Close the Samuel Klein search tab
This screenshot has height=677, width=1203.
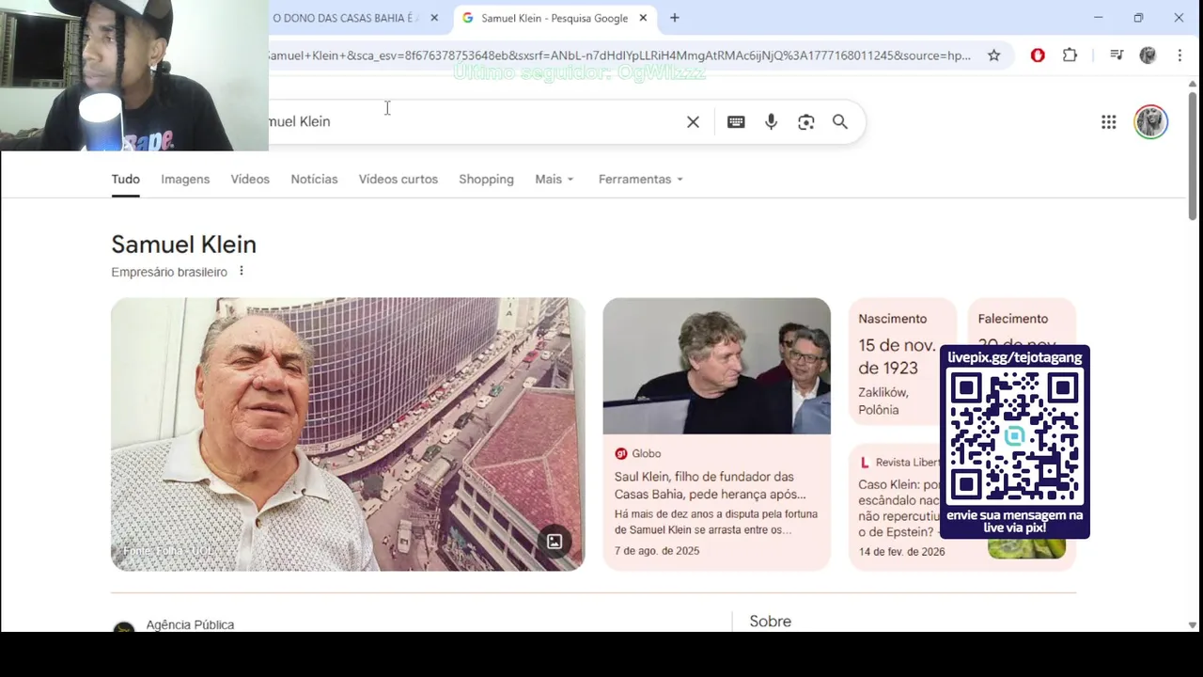[x=643, y=18]
